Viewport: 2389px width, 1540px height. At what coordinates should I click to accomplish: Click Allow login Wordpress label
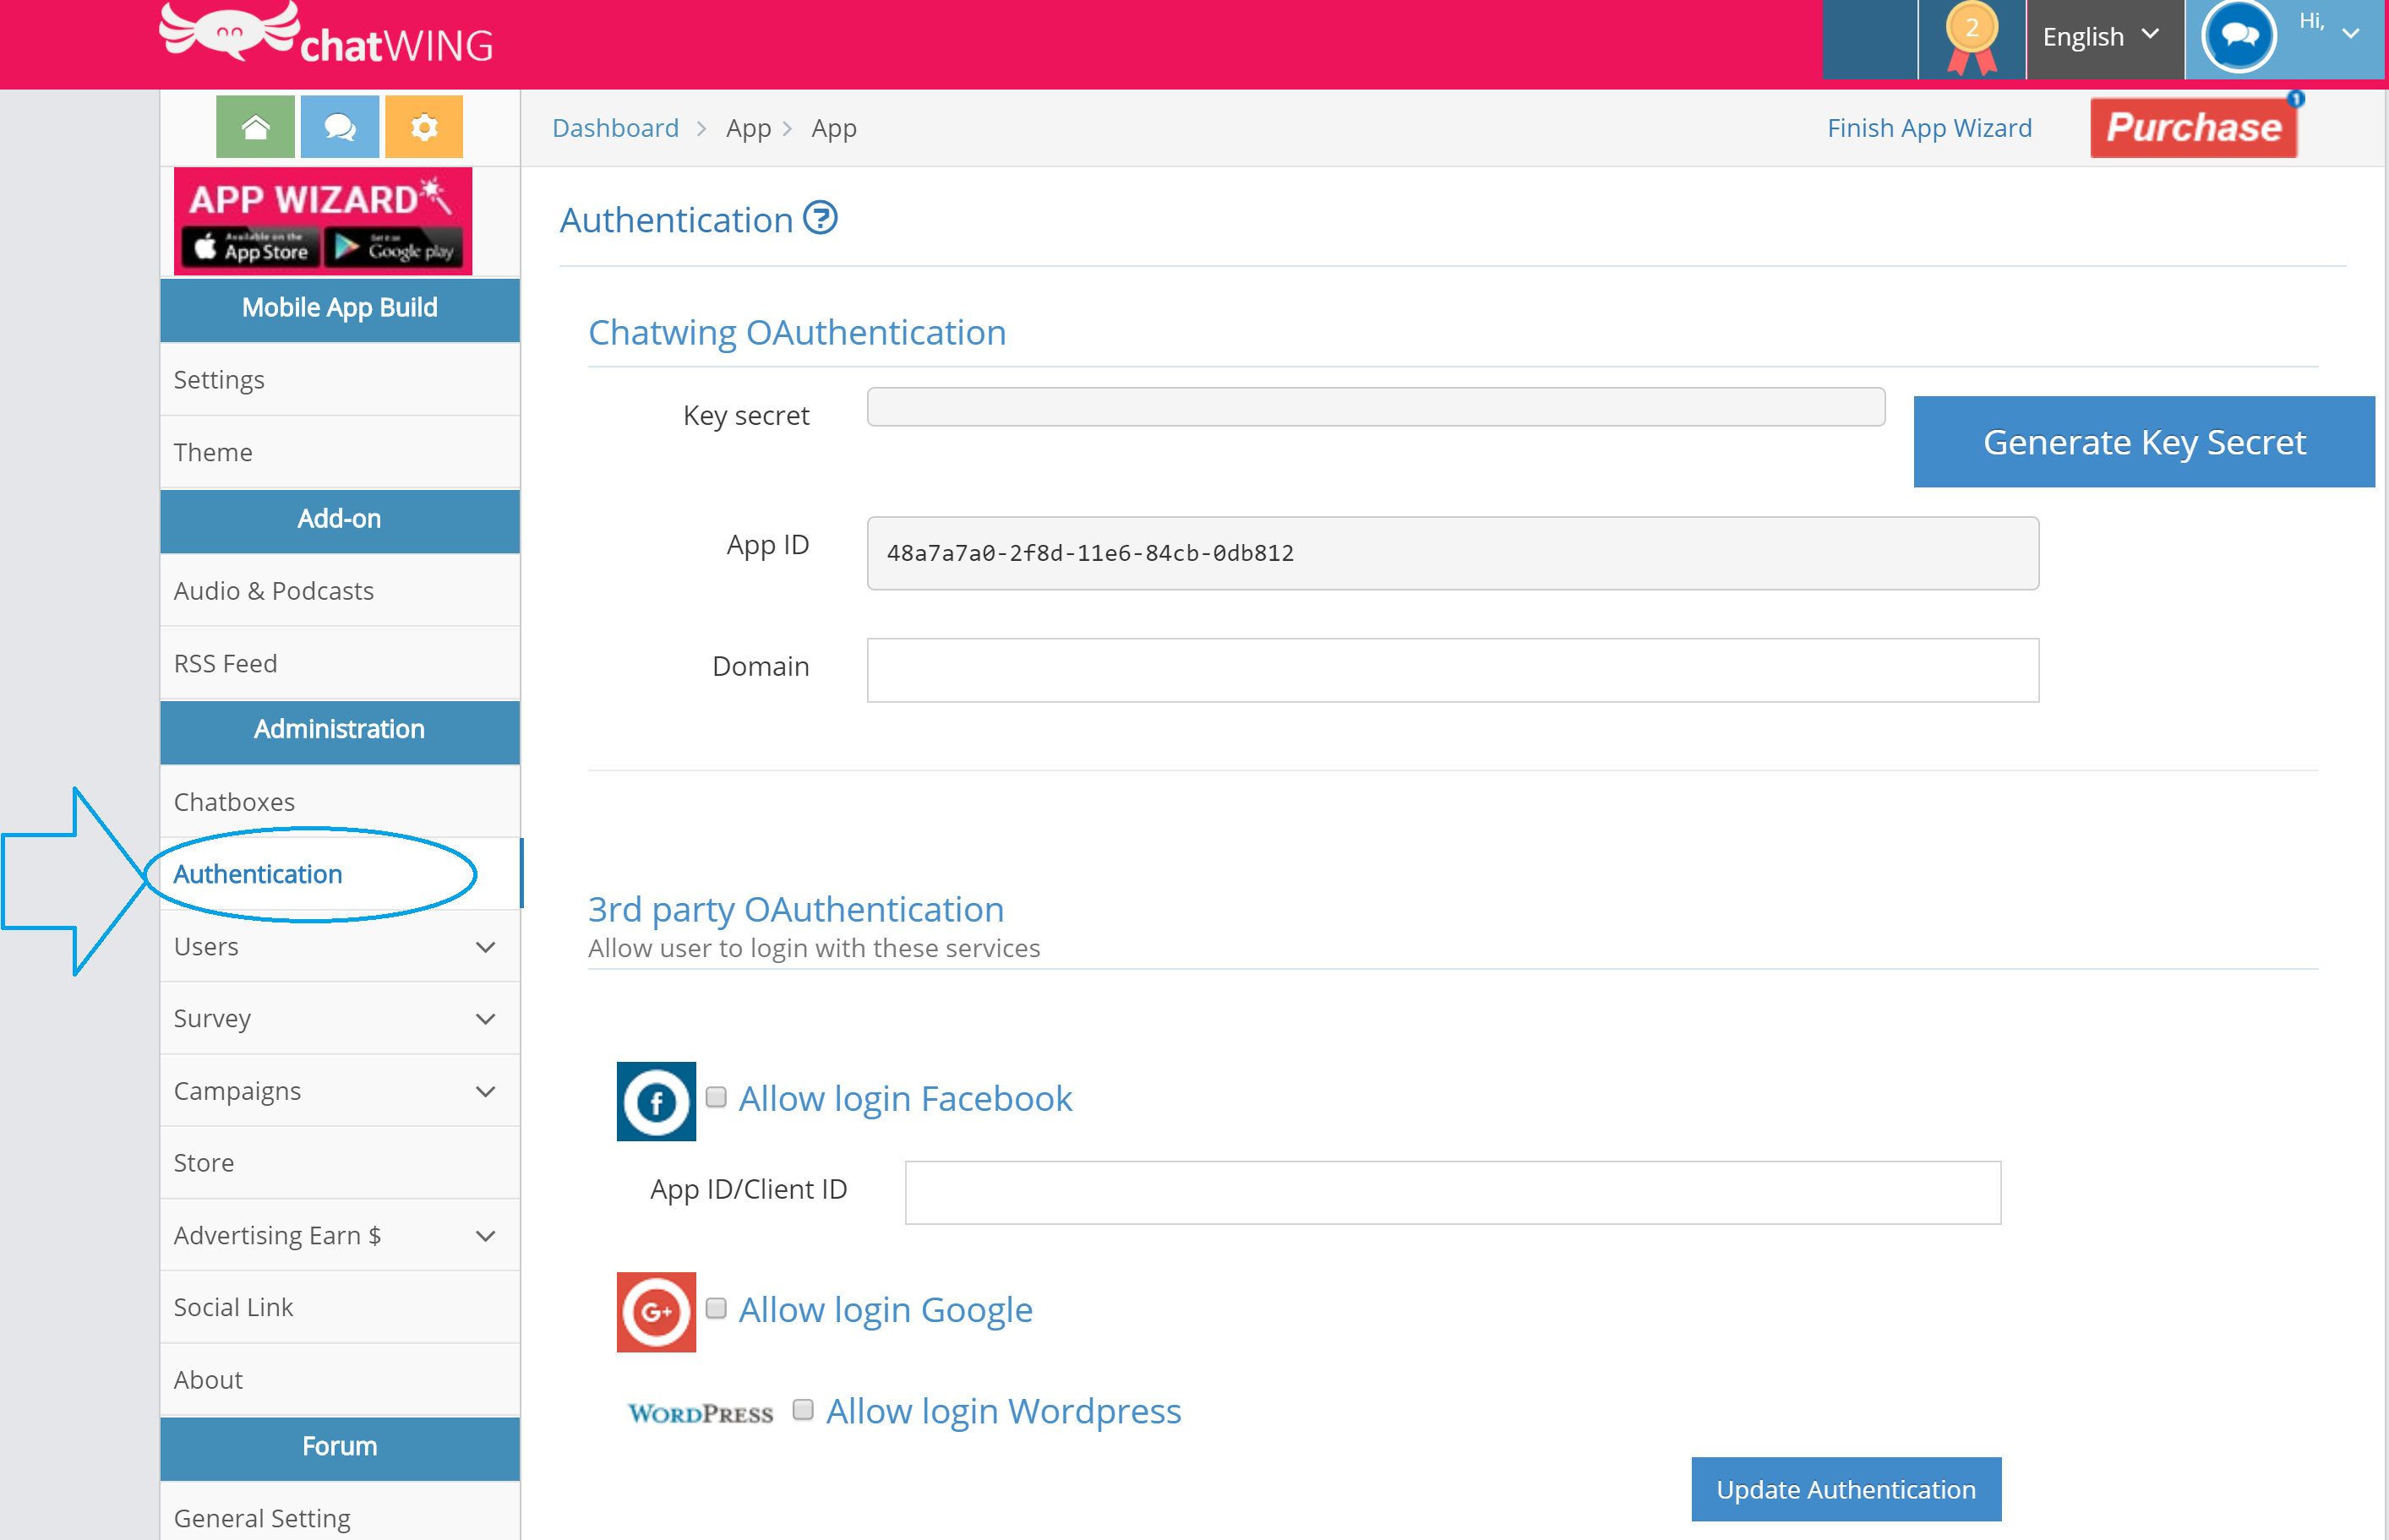coord(1003,1411)
